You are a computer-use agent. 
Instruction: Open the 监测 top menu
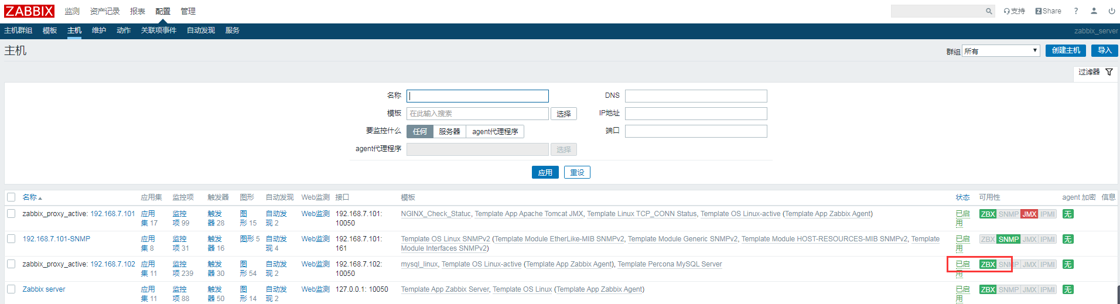(x=72, y=11)
